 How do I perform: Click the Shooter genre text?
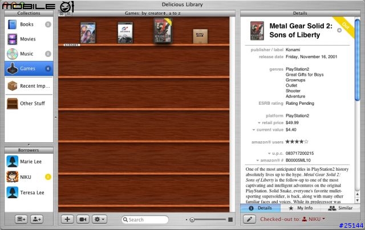tap(293, 91)
